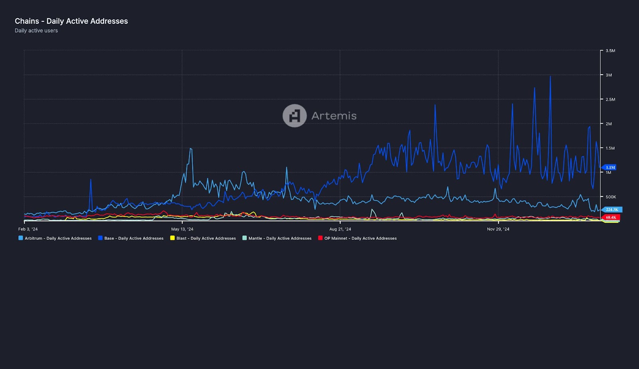Viewport: 639px width, 369px height.
Task: Click the dark blue Base legend swatch
Action: coord(101,238)
